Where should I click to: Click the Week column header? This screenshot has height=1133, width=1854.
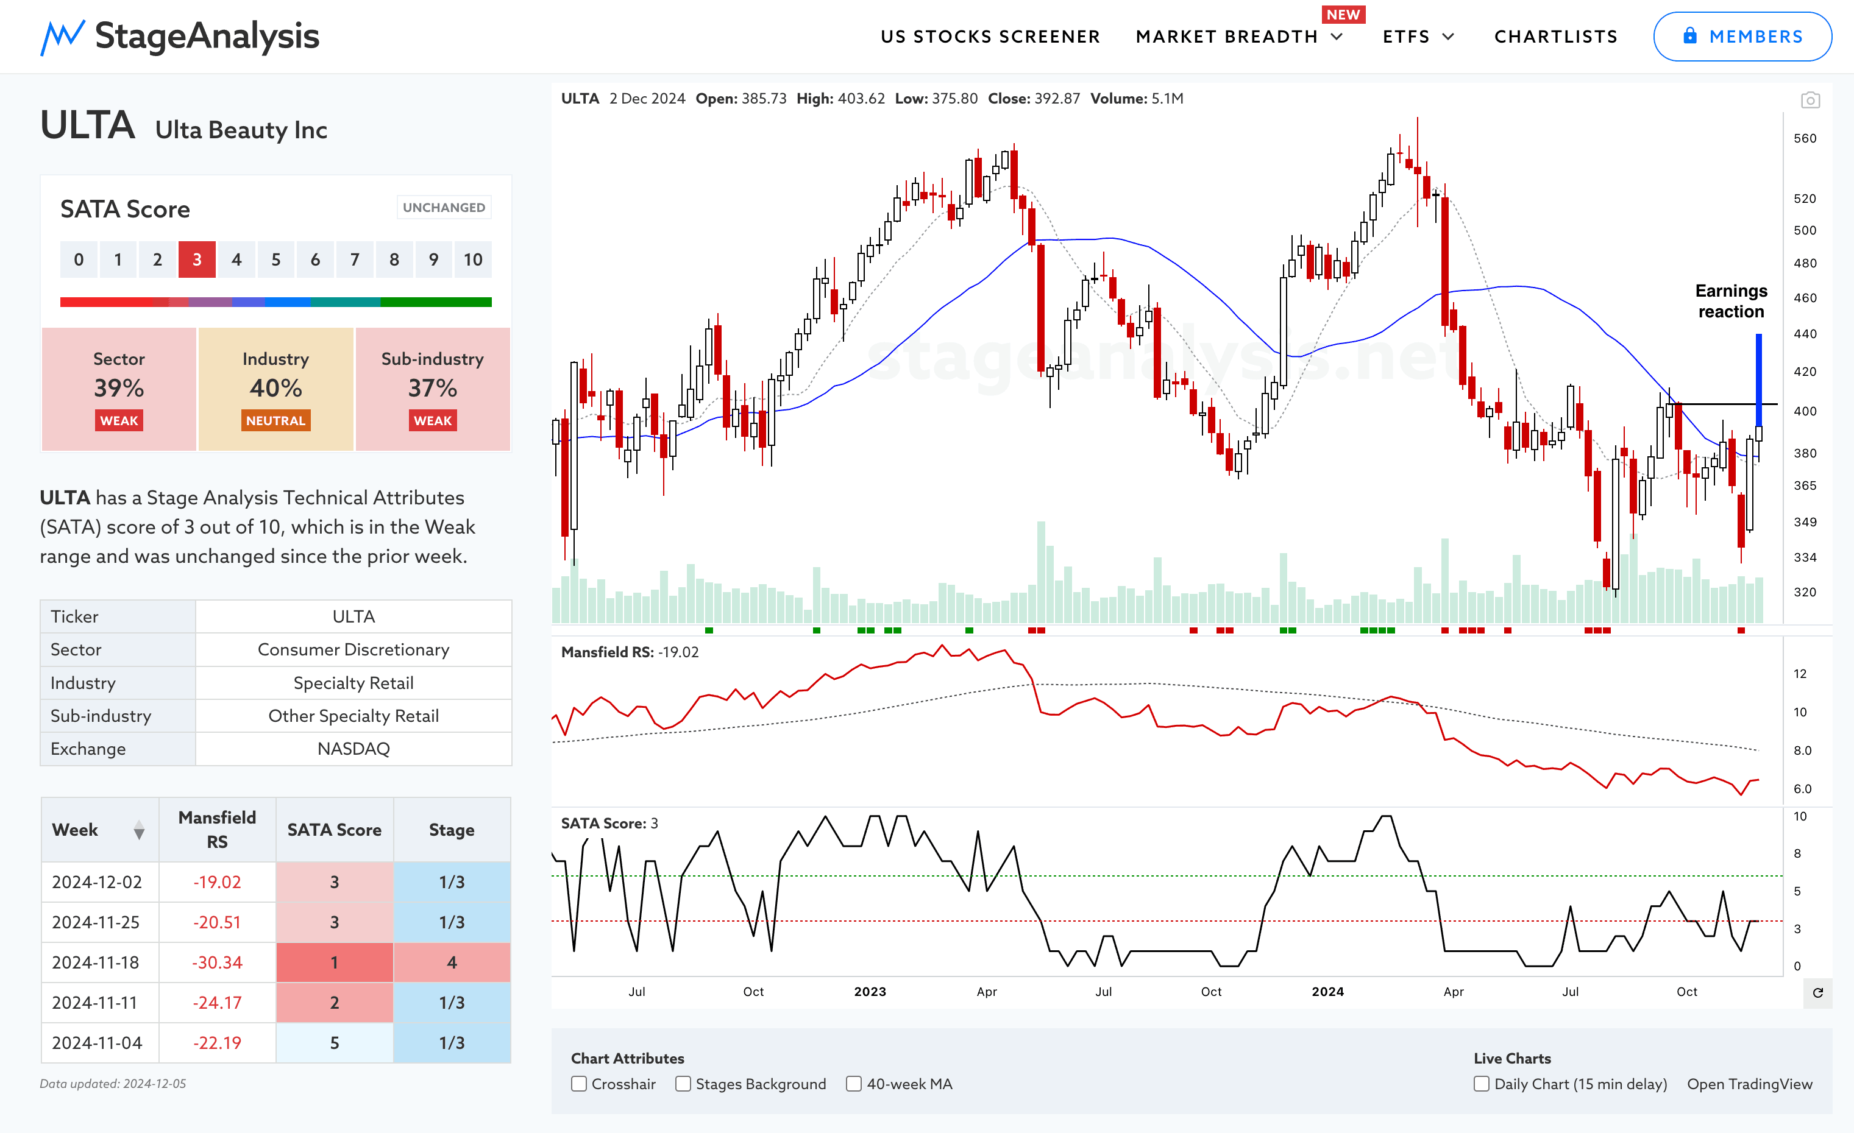pos(100,830)
